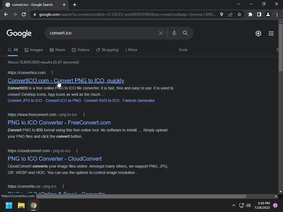Bookmark this page with star icon
Image resolution: width=283 pixels, height=212 pixels.
(x=239, y=14)
